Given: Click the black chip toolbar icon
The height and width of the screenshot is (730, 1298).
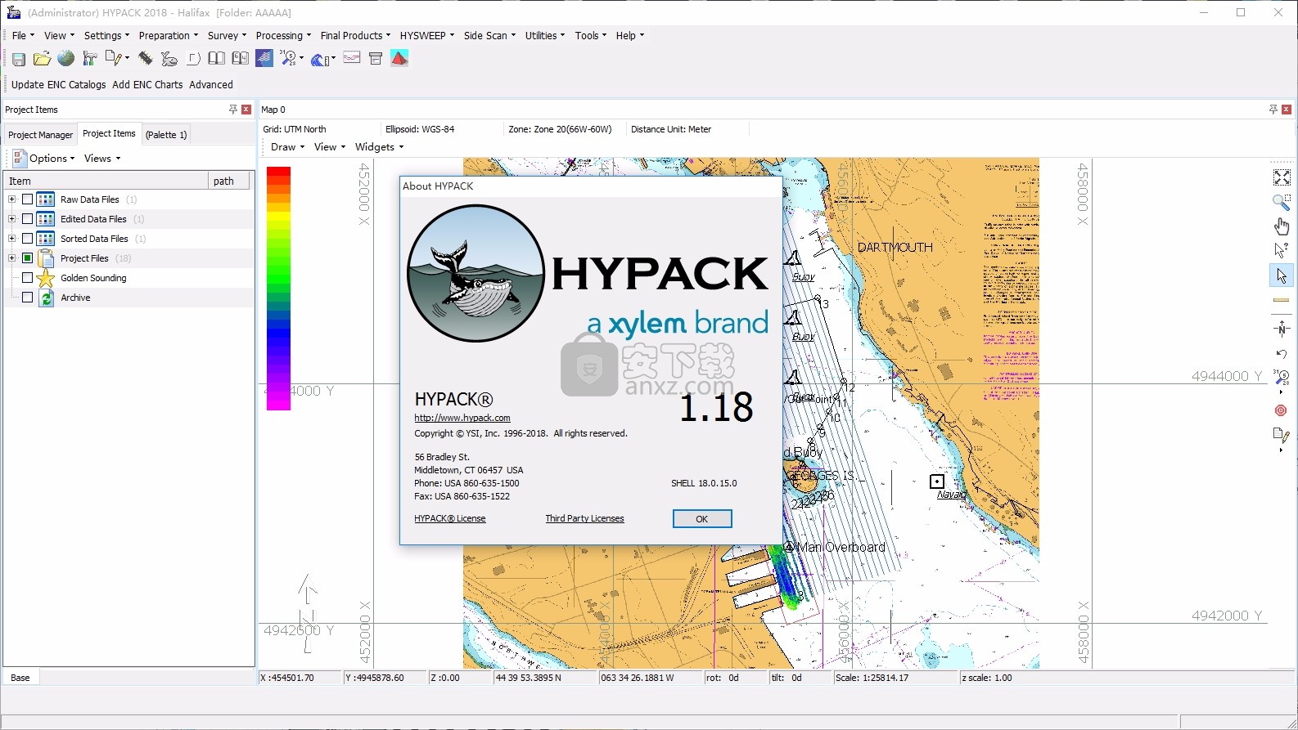Looking at the screenshot, I should 145,59.
